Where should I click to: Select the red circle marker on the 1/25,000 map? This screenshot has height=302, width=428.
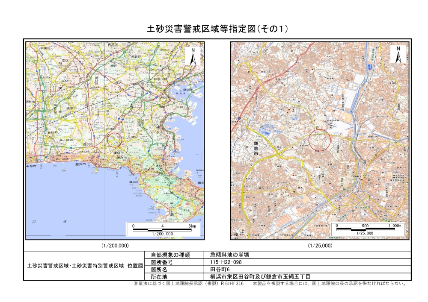click(x=320, y=141)
